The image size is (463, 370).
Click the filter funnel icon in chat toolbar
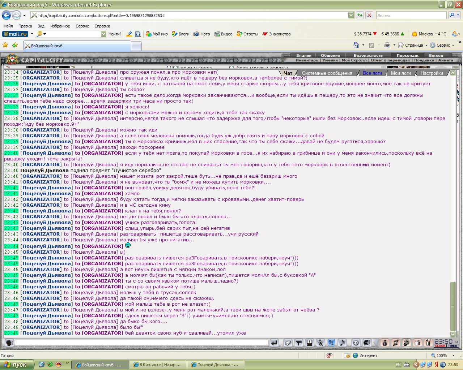tap(299, 343)
